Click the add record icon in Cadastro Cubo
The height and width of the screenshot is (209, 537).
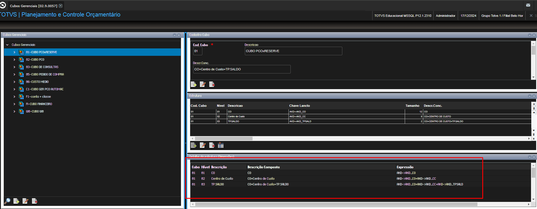194,84
